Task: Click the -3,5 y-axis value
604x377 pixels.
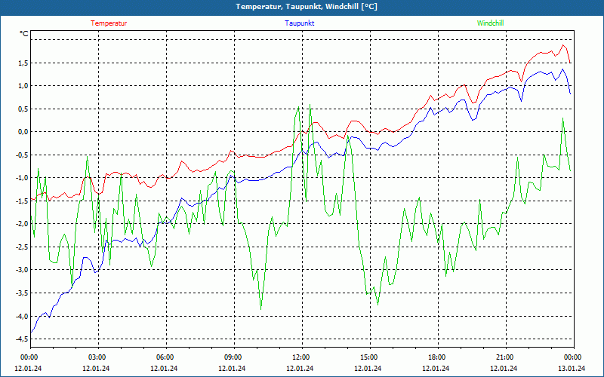Action: coord(23,293)
